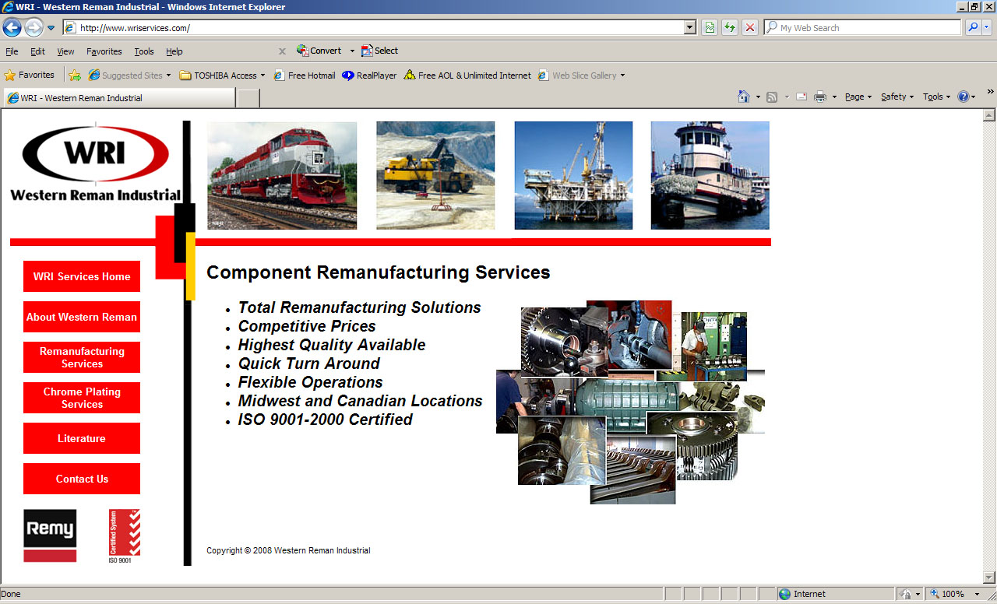This screenshot has width=997, height=604.
Task: Click the red Stop loading icon
Action: click(x=750, y=28)
